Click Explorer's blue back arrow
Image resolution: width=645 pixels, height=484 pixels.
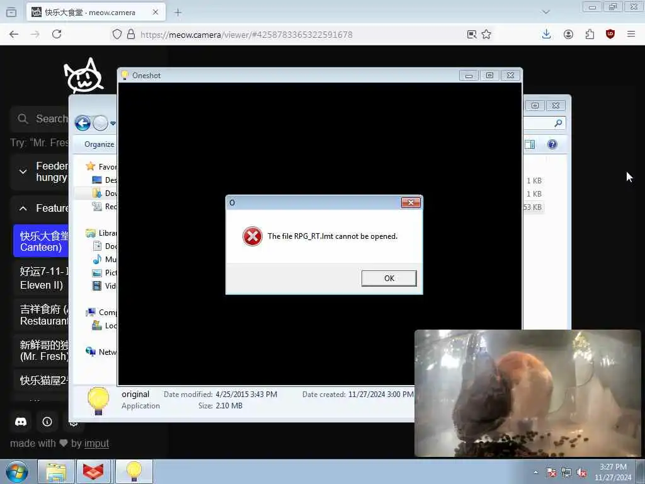coord(83,123)
